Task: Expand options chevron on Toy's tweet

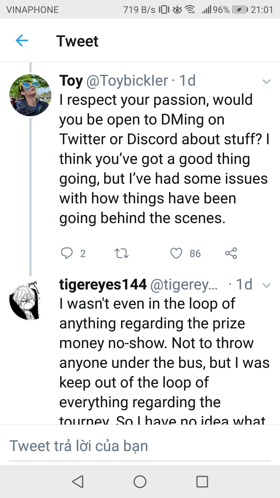Action: coord(266,82)
